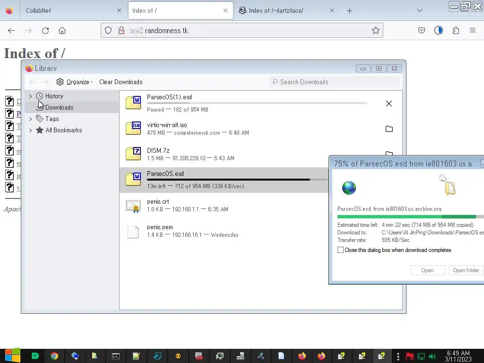Click the Search Downloads field
484x363 pixels.
tap(335, 82)
